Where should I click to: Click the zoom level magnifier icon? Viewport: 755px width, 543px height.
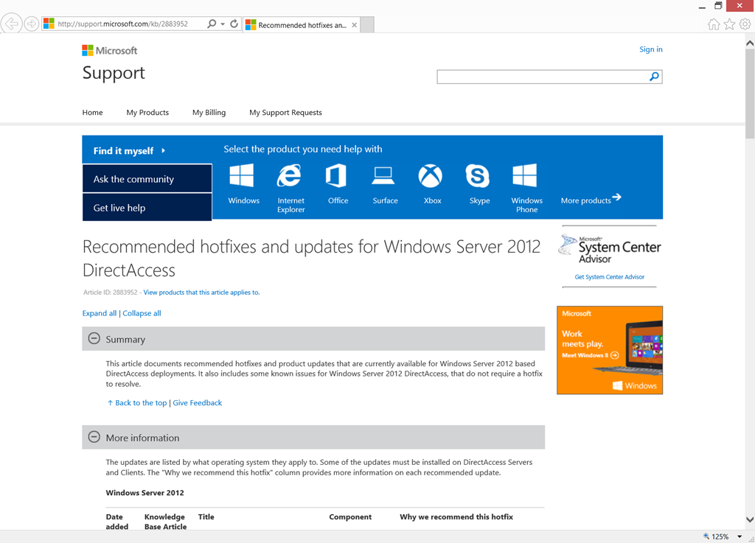706,536
